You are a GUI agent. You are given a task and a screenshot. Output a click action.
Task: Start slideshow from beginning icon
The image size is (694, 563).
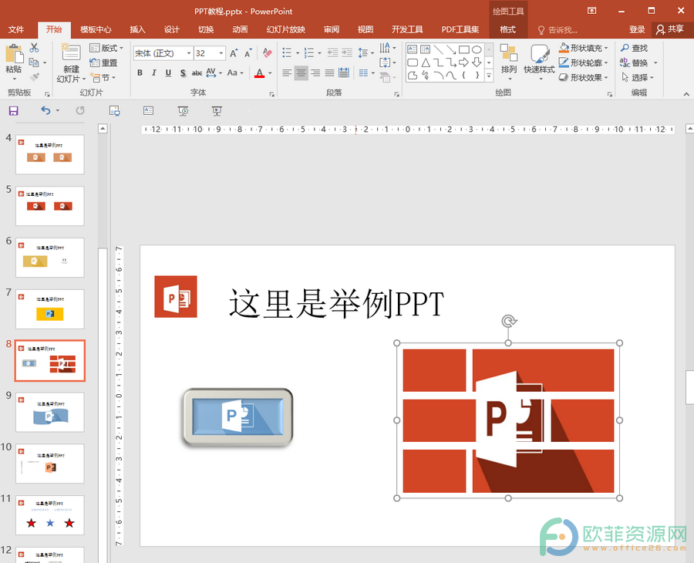[183, 110]
